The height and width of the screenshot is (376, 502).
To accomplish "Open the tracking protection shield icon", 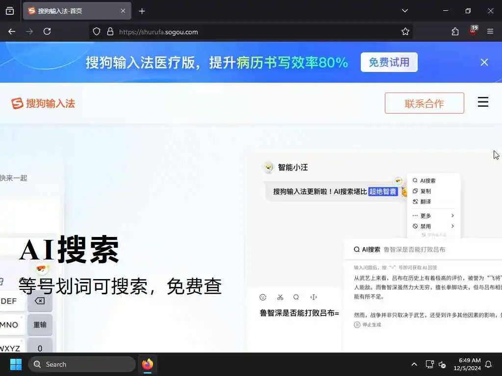I will click(97, 31).
